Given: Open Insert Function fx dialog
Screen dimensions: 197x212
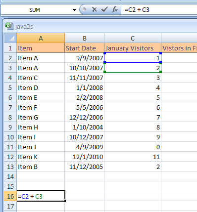Looking at the screenshot, I should coord(115,9).
